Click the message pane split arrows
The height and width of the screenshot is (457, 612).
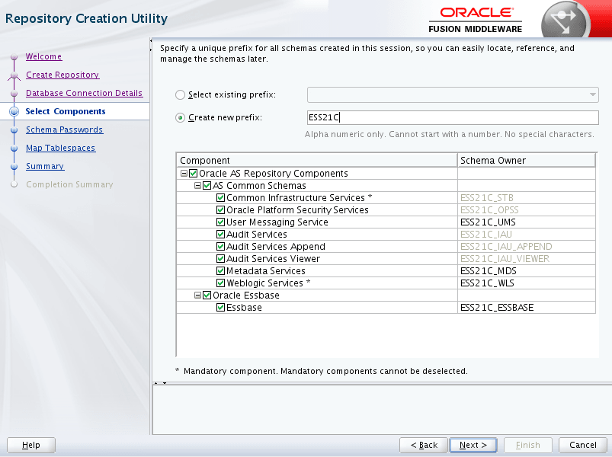[160, 383]
